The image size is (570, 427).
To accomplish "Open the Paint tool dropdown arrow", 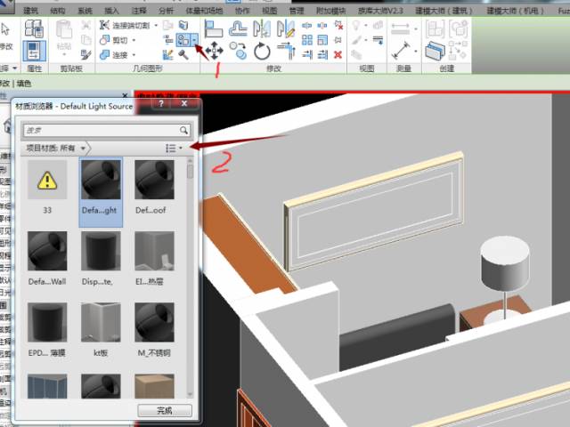I will coord(195,39).
